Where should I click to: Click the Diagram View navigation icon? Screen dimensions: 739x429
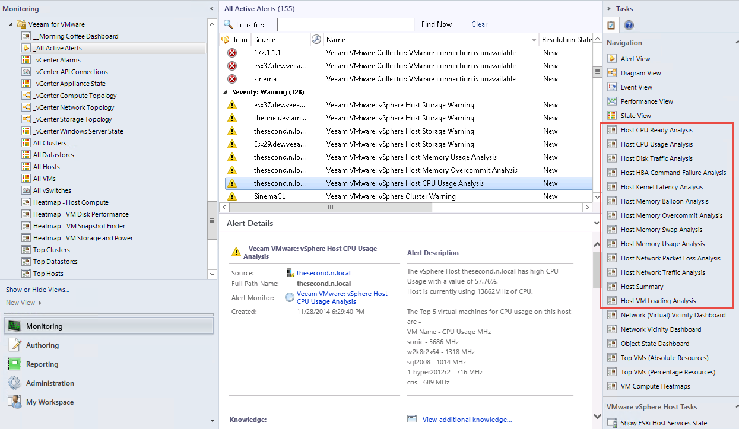[612, 73]
